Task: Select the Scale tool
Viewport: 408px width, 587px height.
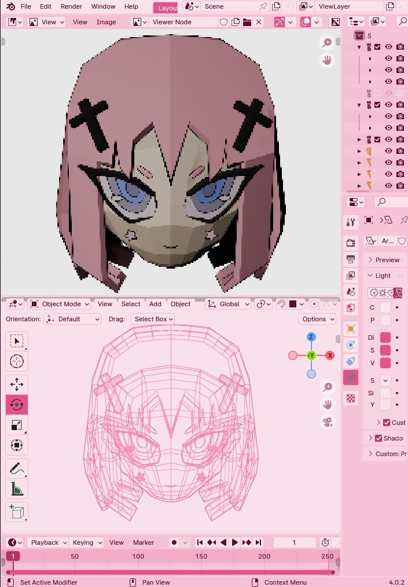Action: point(16,425)
